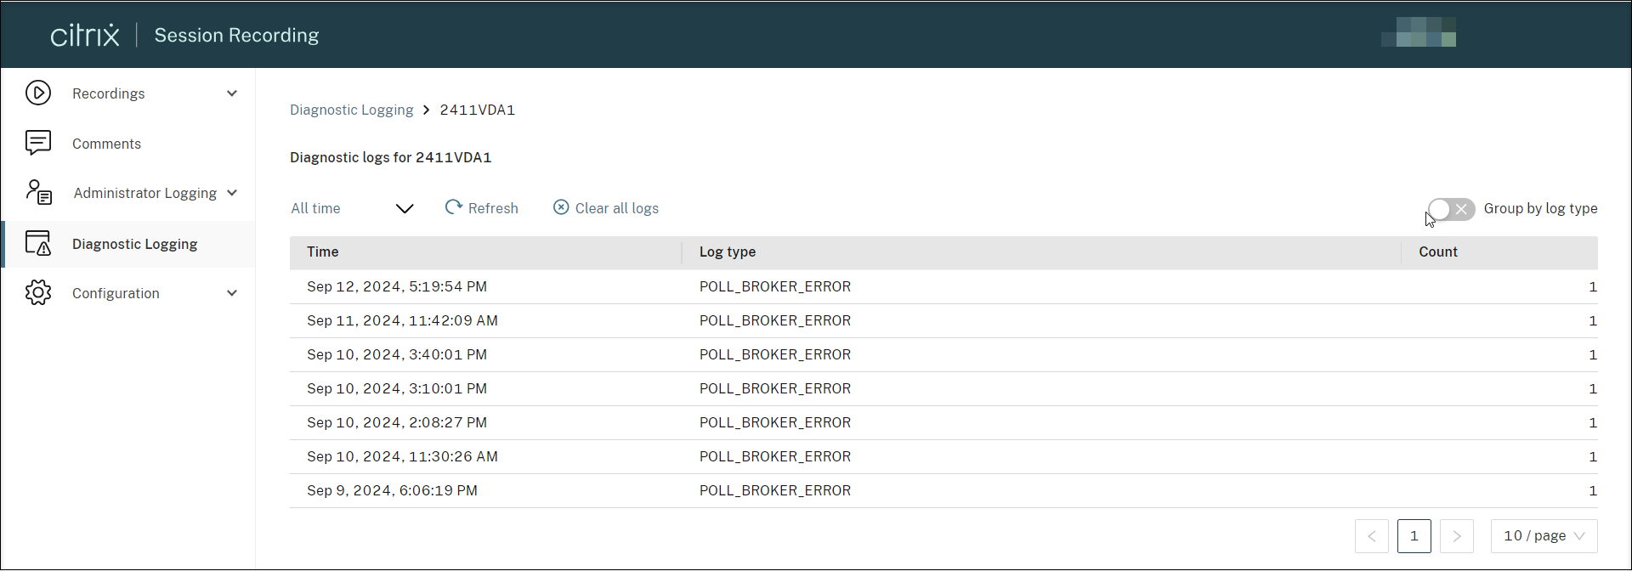Select Diagnostic Logging in the sidebar
Viewport: 1632px width, 571px height.
pos(134,244)
